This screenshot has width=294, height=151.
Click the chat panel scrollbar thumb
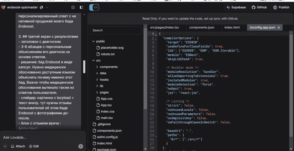(85, 67)
